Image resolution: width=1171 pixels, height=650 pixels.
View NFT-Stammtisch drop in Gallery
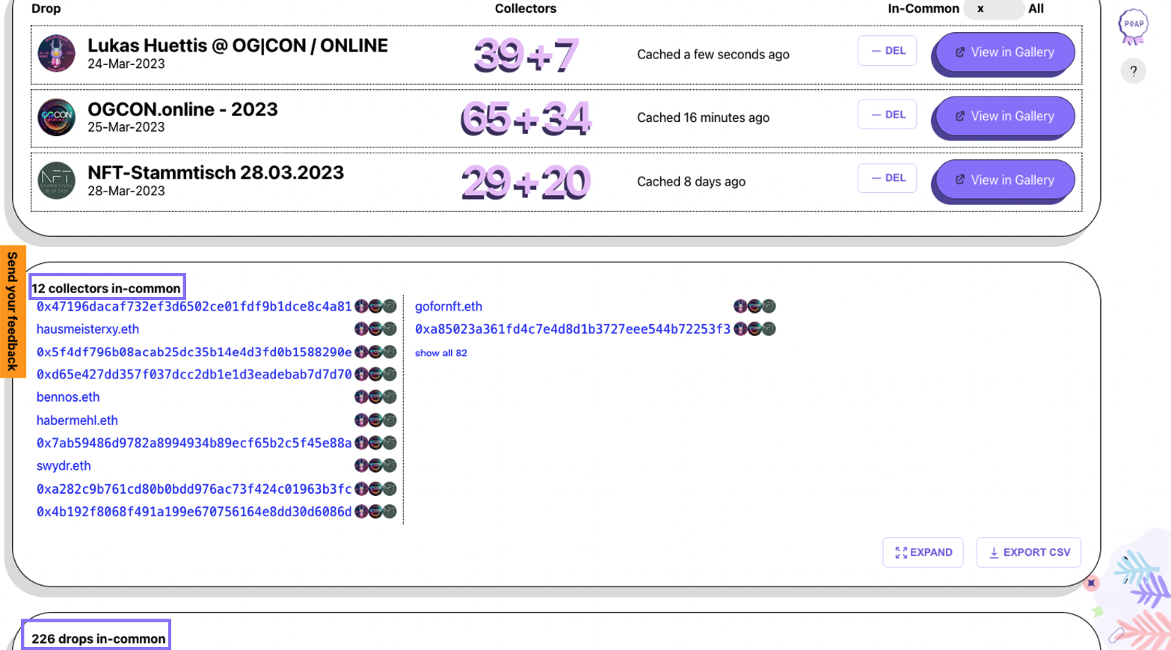[1004, 180]
